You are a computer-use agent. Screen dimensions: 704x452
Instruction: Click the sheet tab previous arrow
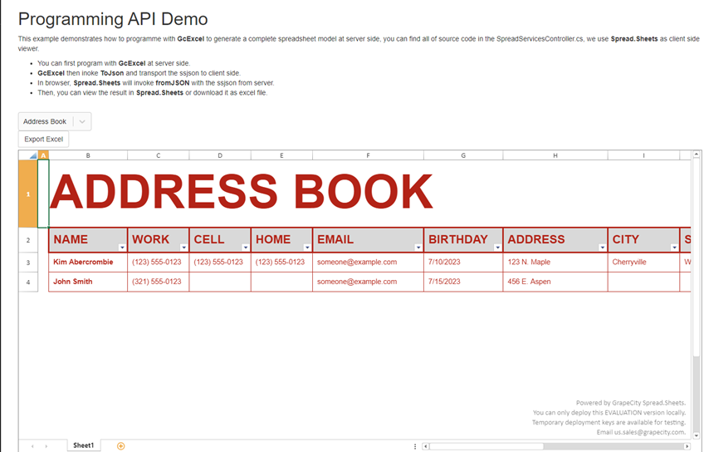pos(32,446)
